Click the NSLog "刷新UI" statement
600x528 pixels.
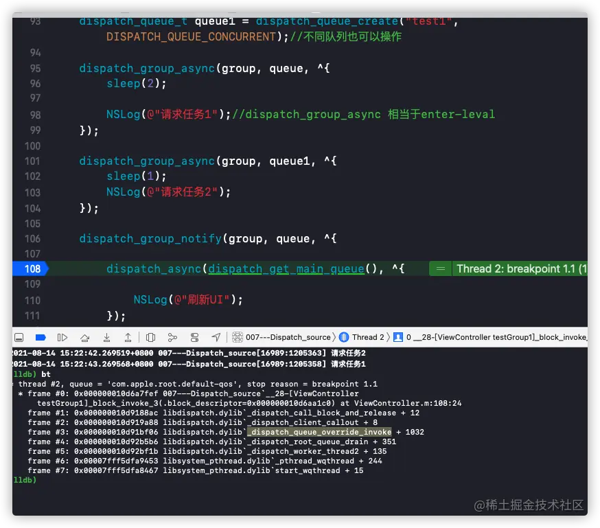[x=188, y=299]
